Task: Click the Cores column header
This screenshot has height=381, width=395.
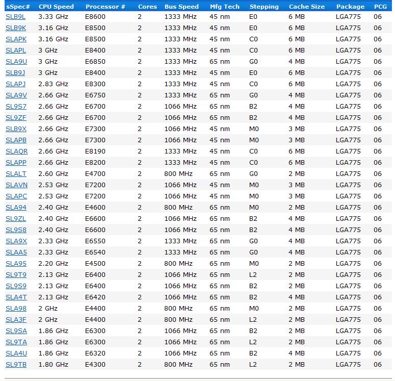Action: pyautogui.click(x=148, y=7)
